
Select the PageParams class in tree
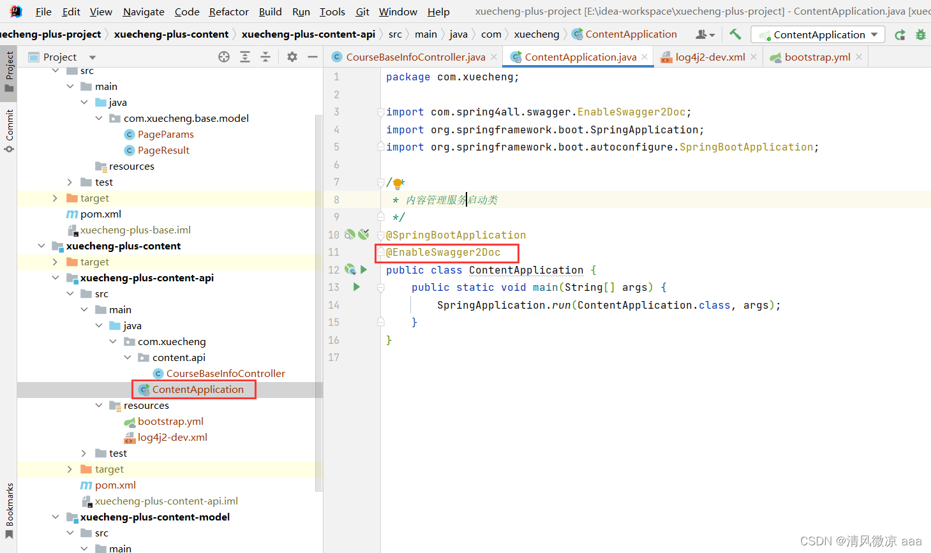(x=165, y=134)
